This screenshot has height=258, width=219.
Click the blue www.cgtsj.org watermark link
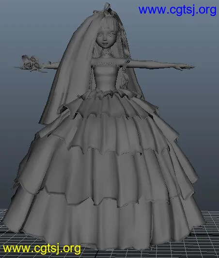[177, 10]
